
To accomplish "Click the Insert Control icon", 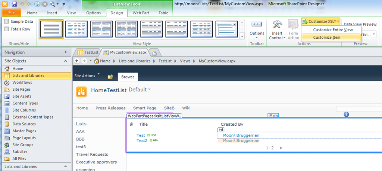I will click(277, 26).
